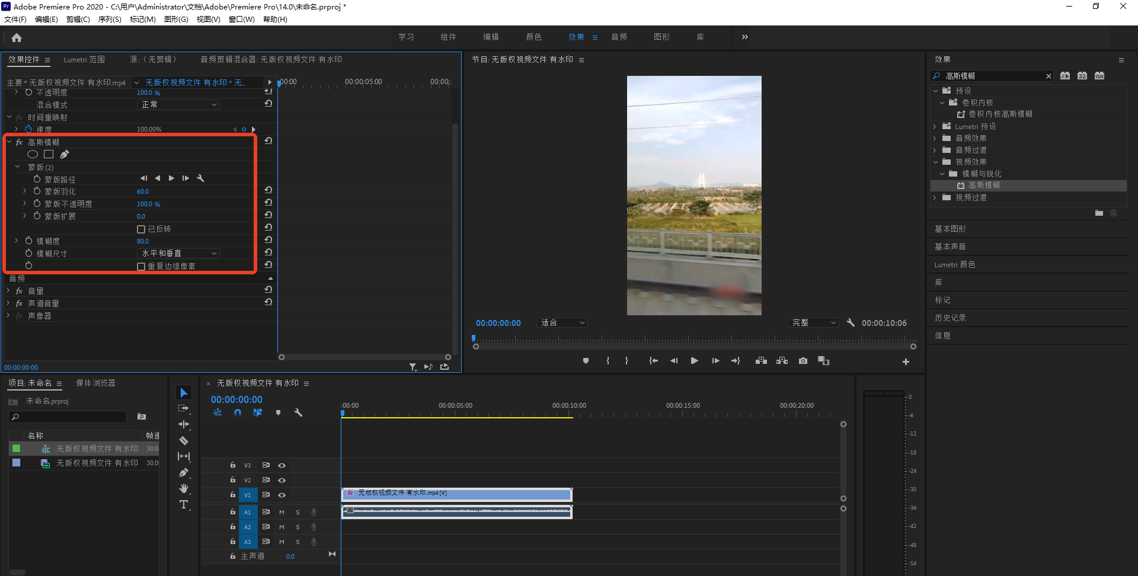Mute audio track A1
The height and width of the screenshot is (576, 1138).
pyautogui.click(x=282, y=512)
